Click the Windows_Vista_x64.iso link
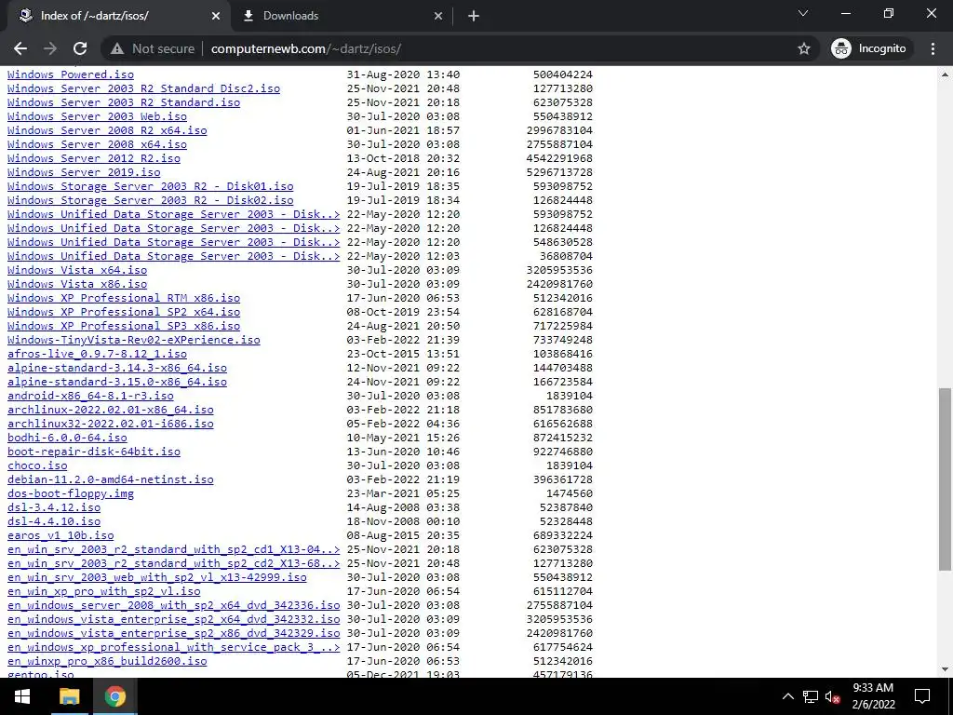 coord(77,270)
